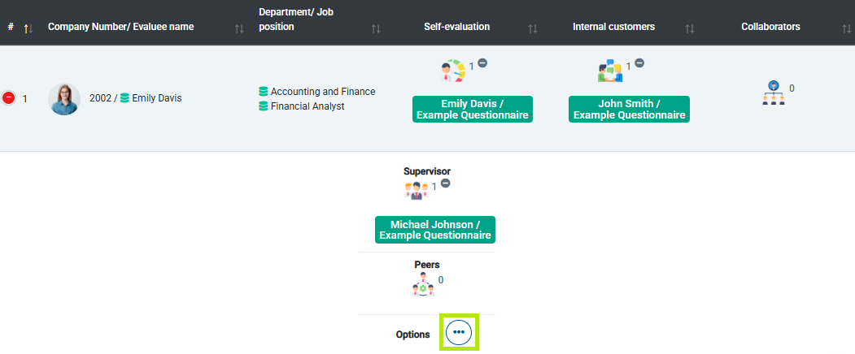Click the internal customers group icon

609,71
